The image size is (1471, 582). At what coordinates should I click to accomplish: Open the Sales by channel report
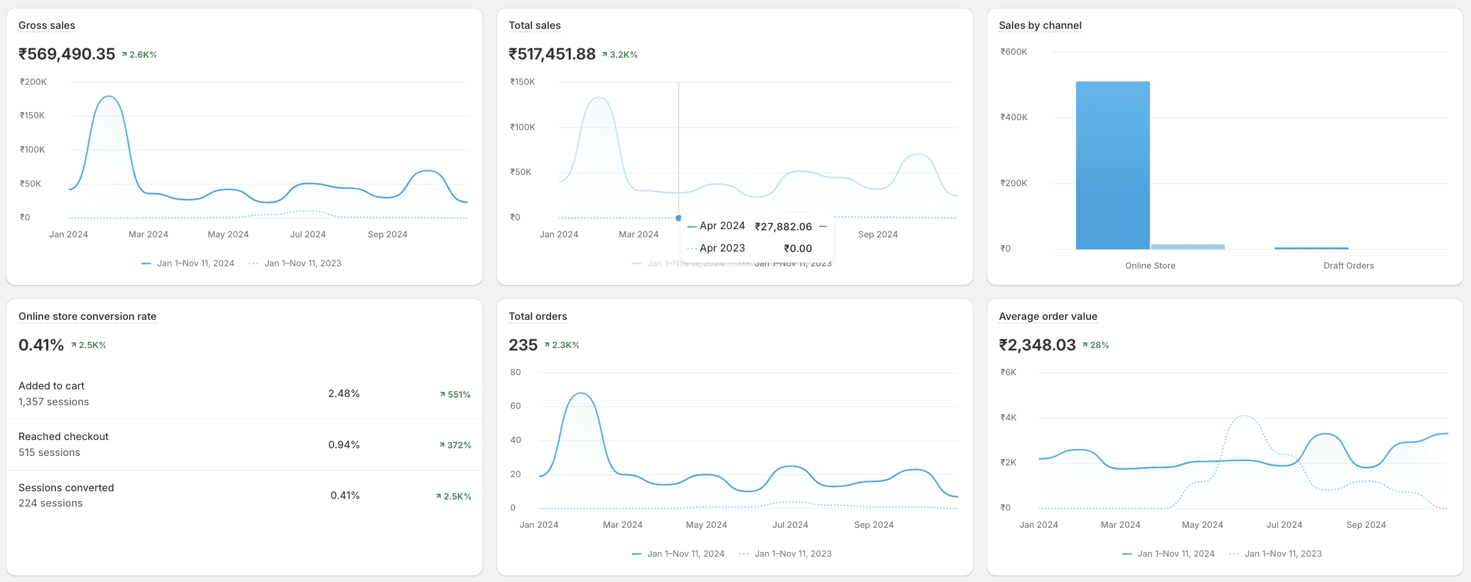coord(1040,25)
